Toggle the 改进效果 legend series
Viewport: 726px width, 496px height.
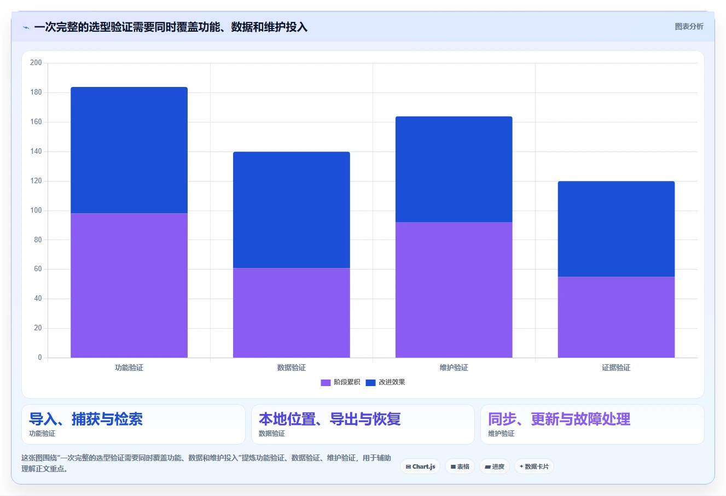coord(385,382)
